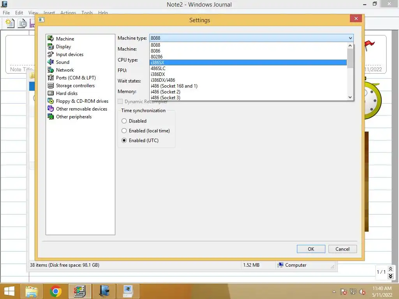This screenshot has width=399, height=299.
Task: Choose i486 (Socket 2) option
Action: [248, 92]
